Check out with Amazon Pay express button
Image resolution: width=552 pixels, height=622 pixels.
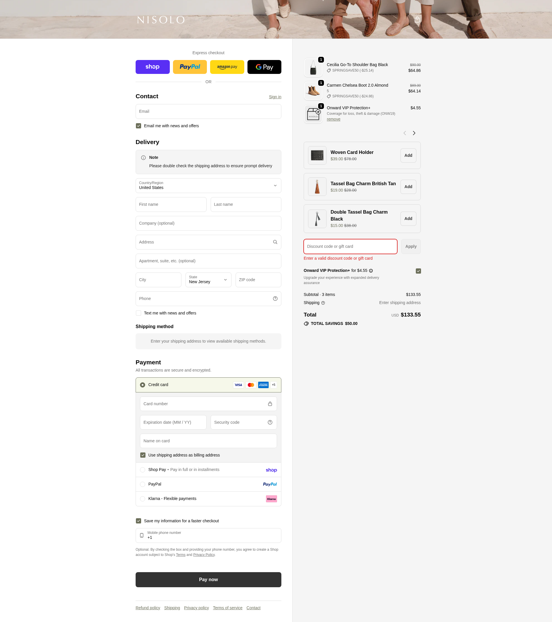(227, 67)
